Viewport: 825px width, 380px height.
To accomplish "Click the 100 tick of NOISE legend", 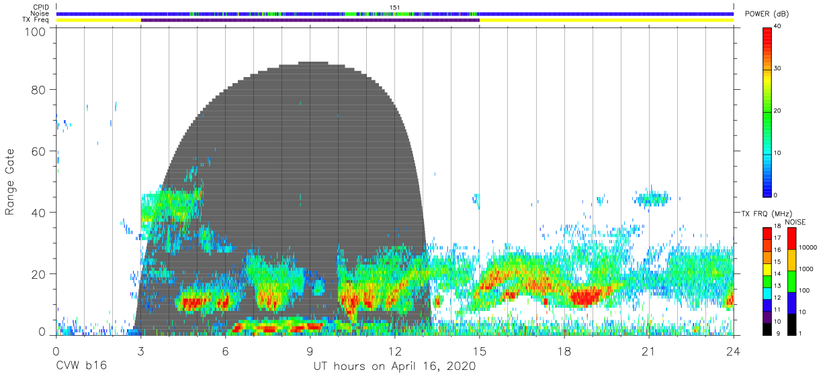I will coord(804,291).
